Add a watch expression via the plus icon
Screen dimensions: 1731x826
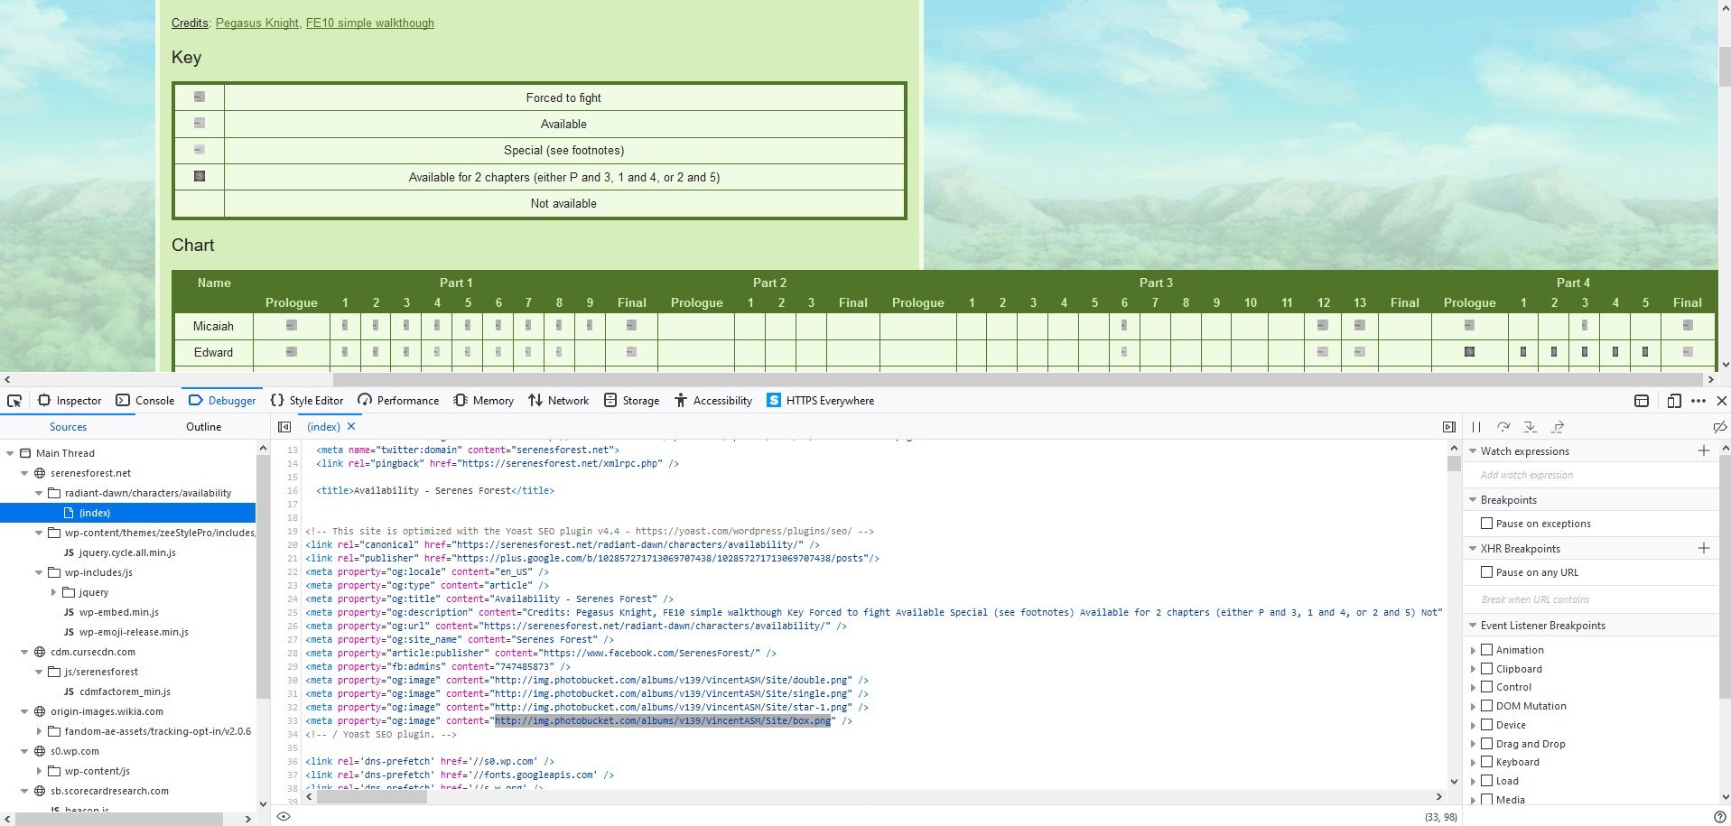coord(1705,450)
